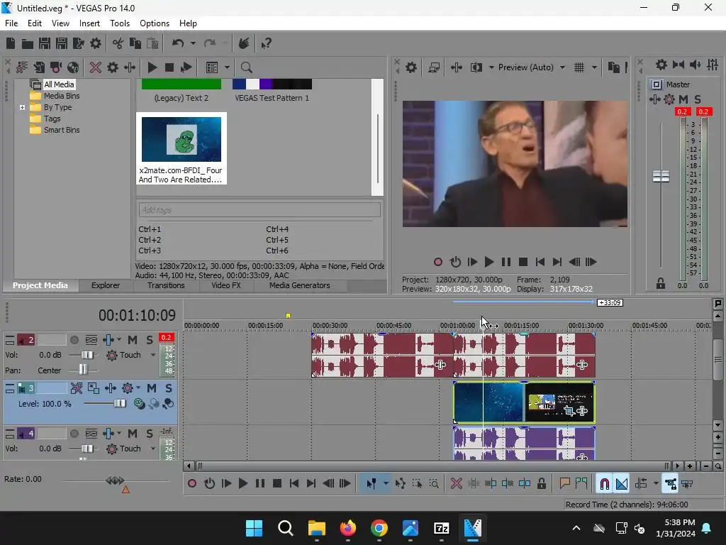Screen dimensions: 726x545
Task: Click Track Motion icon on track 3
Action: 94,388
